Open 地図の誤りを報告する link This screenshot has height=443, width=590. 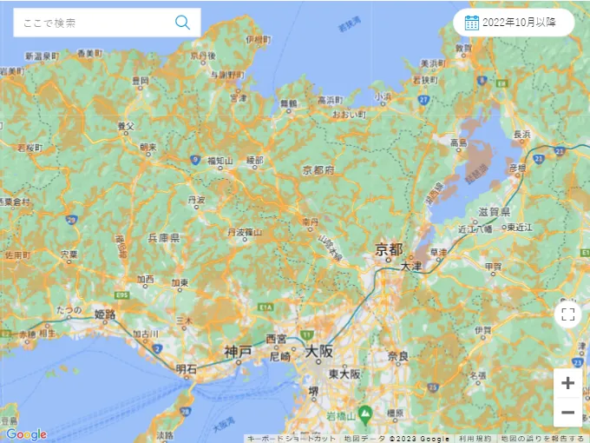(x=541, y=439)
